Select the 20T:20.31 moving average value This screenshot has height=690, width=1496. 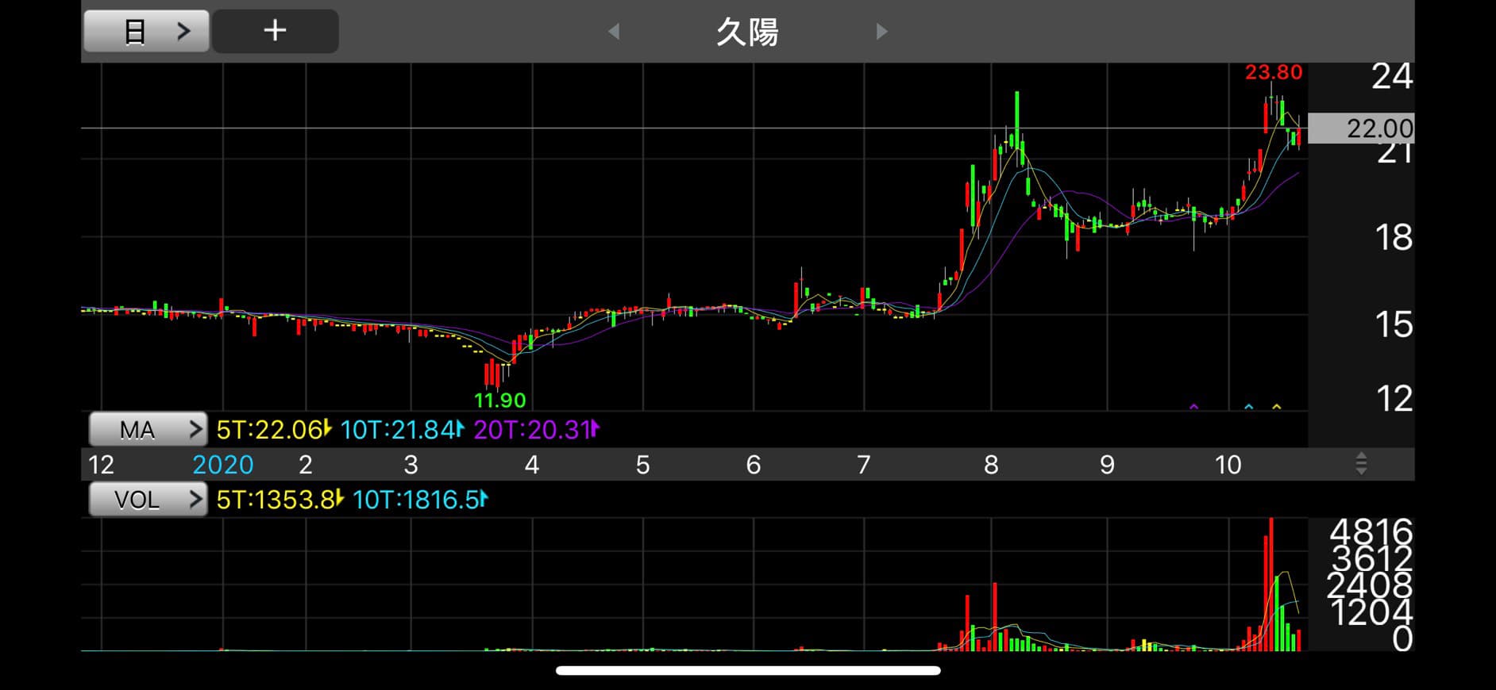[536, 430]
